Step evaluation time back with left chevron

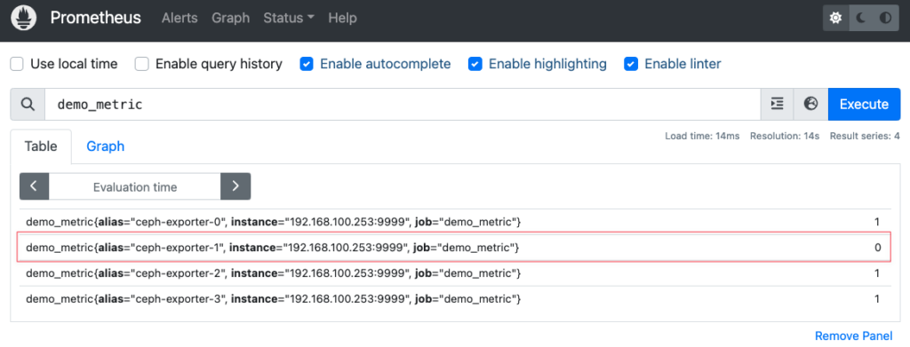pos(35,186)
